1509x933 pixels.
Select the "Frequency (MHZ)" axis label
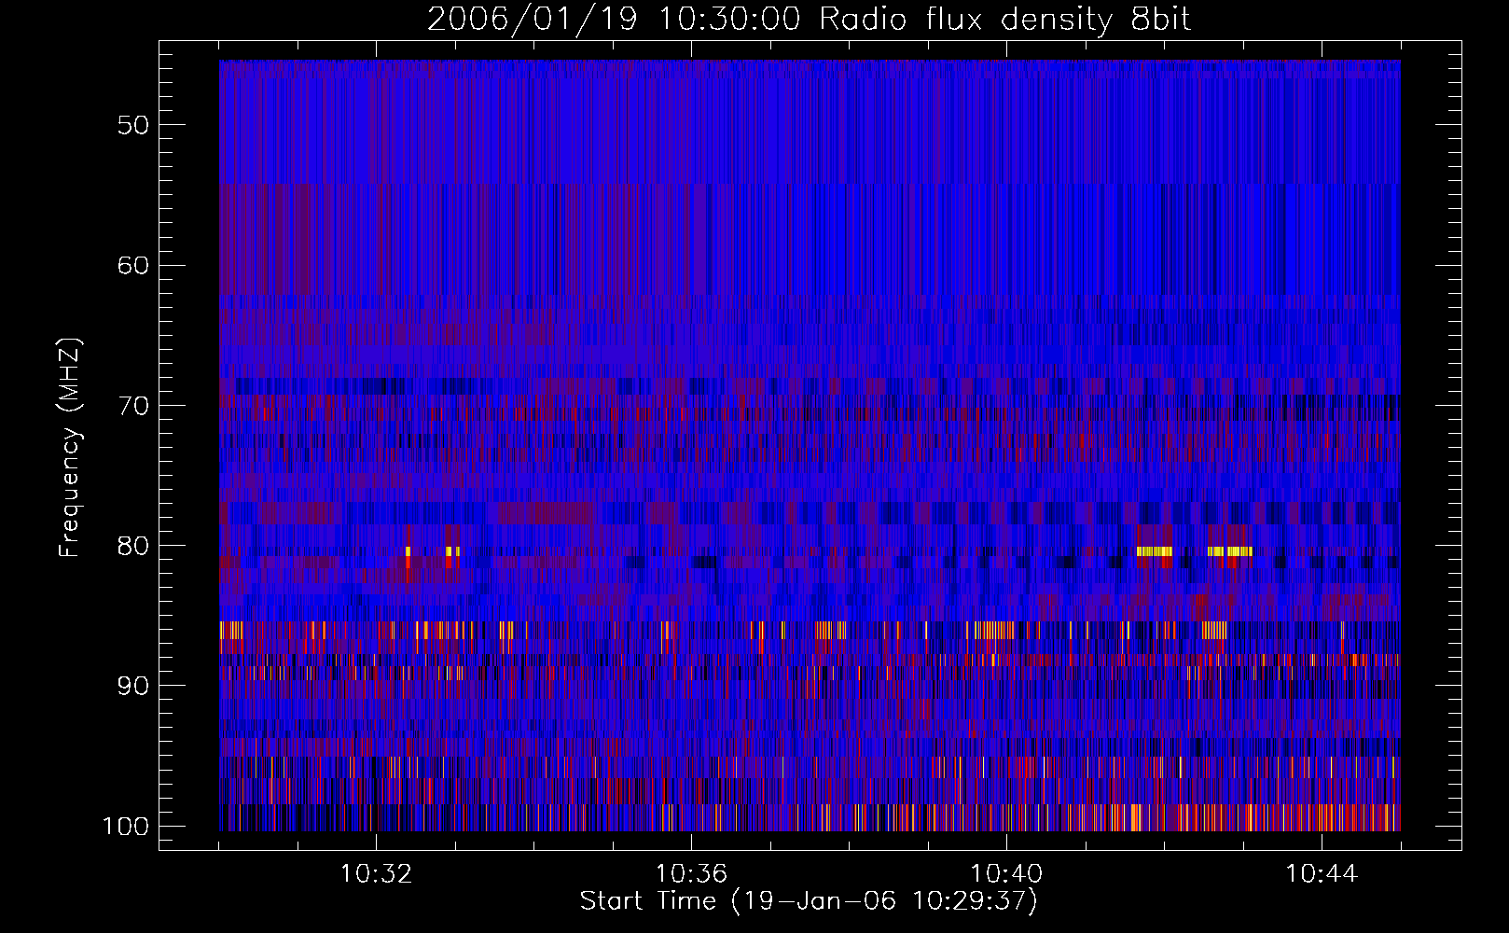(x=71, y=447)
